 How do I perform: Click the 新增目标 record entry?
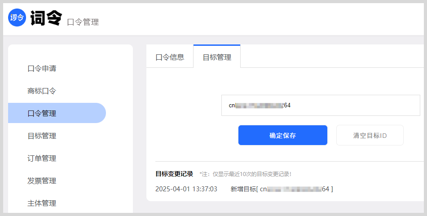click(x=282, y=189)
